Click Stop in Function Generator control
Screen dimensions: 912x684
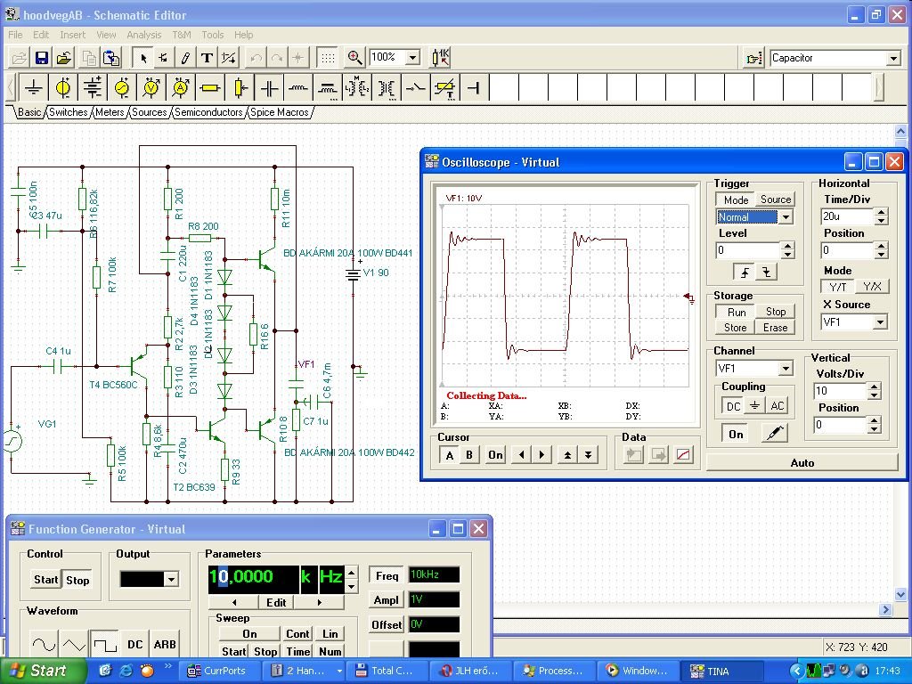(x=77, y=580)
